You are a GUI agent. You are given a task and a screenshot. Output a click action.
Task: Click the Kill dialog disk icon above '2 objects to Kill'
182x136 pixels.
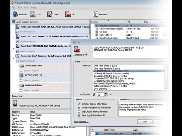[x=77, y=49]
